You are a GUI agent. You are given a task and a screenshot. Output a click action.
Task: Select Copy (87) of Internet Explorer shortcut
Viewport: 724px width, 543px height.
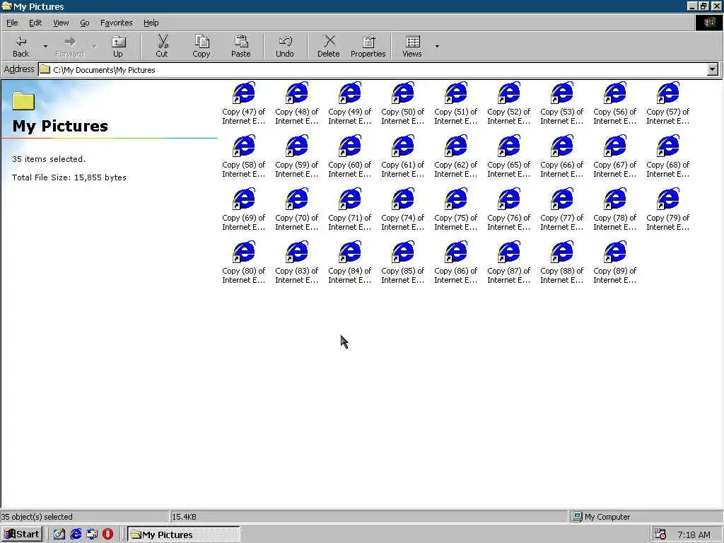click(x=509, y=262)
